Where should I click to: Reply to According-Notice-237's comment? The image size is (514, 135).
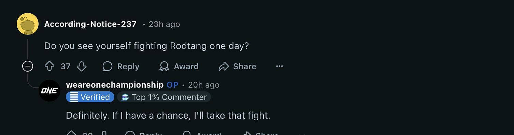121,66
